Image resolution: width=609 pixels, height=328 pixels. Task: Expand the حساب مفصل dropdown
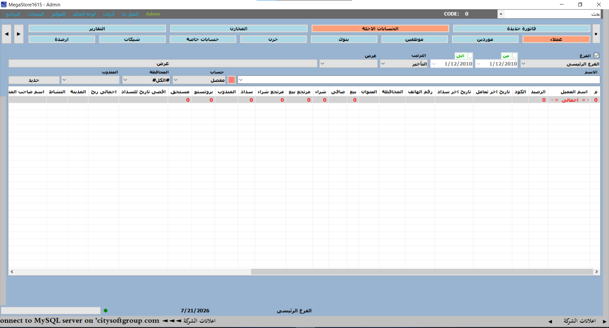pyautogui.click(x=176, y=80)
